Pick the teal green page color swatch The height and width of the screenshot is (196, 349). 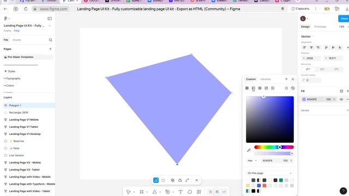tap(281, 180)
